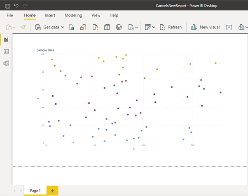Switch to the Insert ribbon tab
The image size is (248, 196).
point(50,15)
